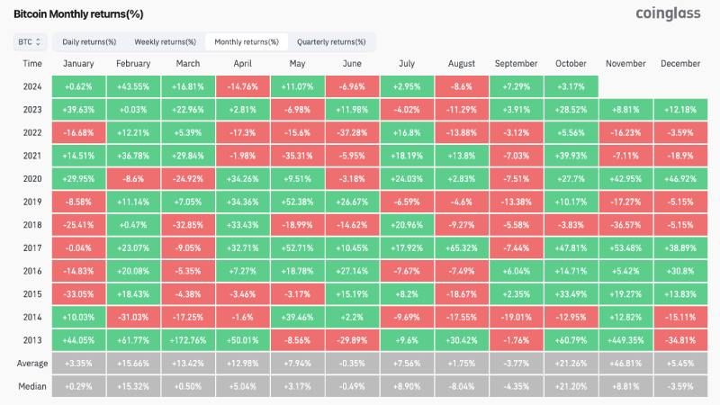
Task: Switch to Daily returns(%) tab
Action: [89, 41]
